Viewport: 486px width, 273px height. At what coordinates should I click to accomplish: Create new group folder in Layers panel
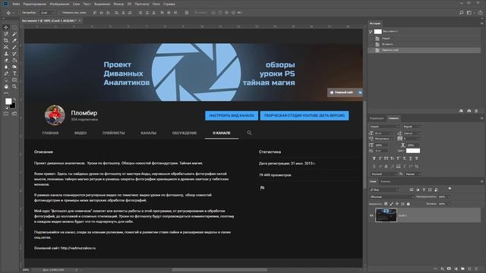[462, 268]
